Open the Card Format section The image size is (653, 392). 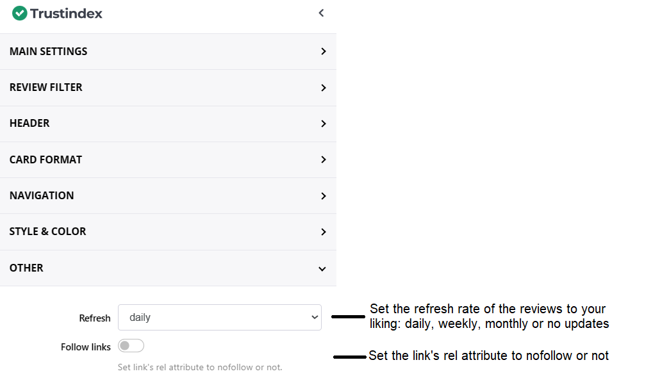[45, 159]
